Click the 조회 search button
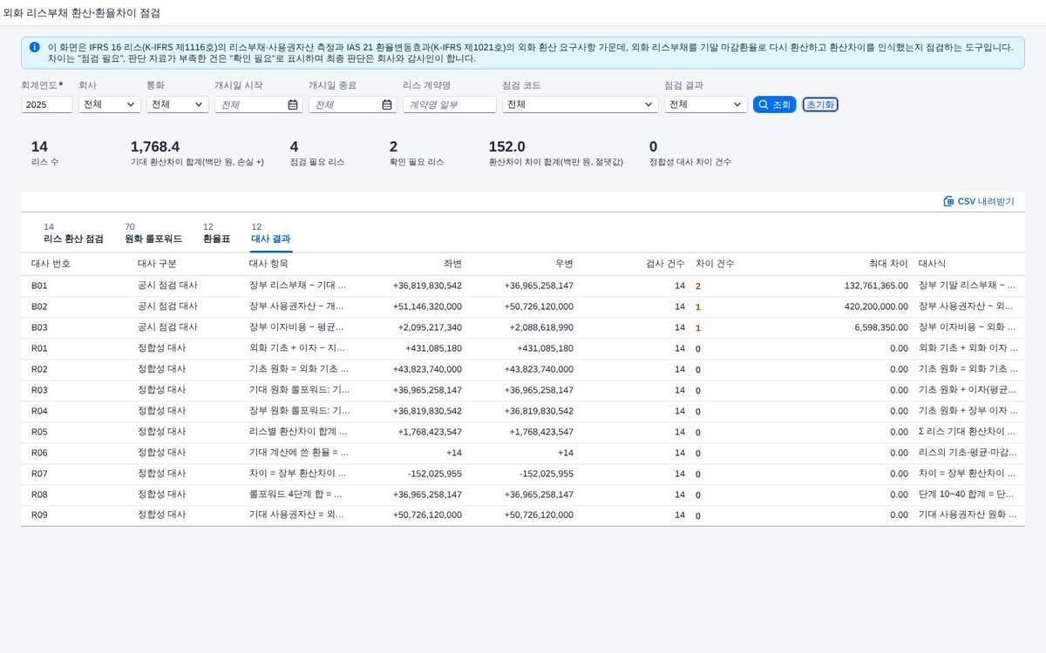The height and width of the screenshot is (653, 1046). click(775, 104)
